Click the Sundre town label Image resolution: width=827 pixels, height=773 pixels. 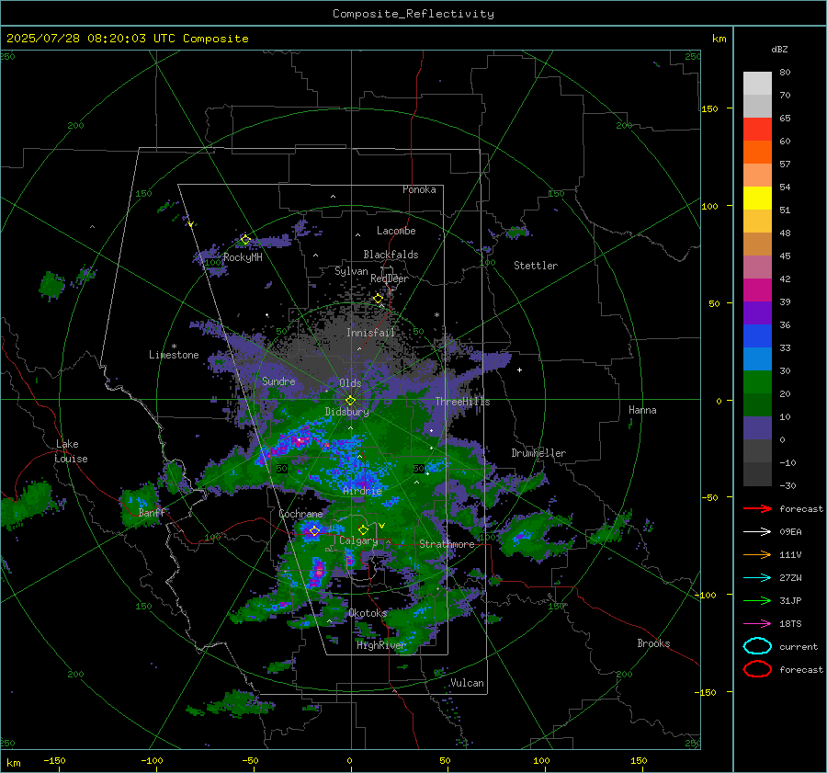click(x=278, y=381)
